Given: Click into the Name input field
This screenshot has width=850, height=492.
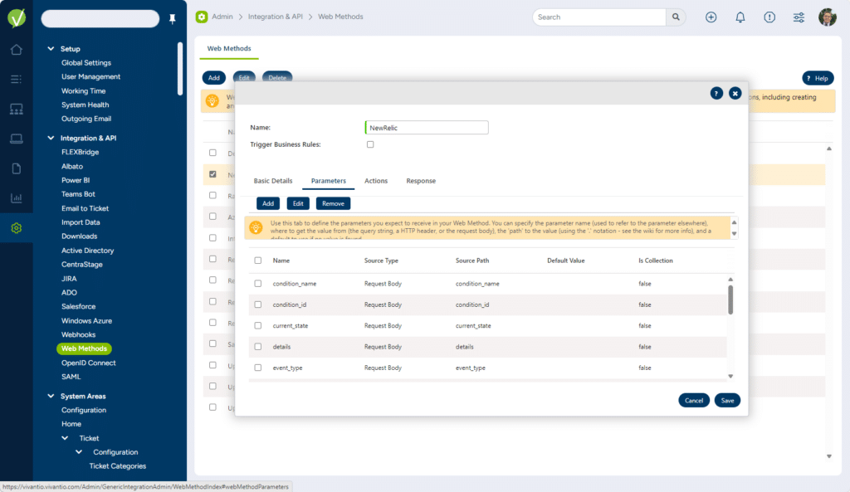Looking at the screenshot, I should (427, 128).
